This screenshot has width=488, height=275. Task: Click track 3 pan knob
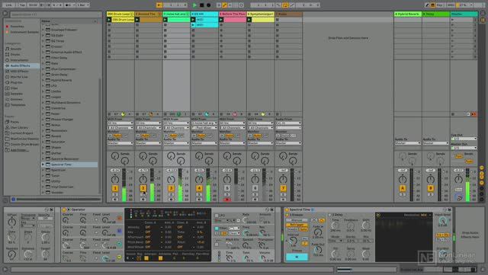[171, 179]
